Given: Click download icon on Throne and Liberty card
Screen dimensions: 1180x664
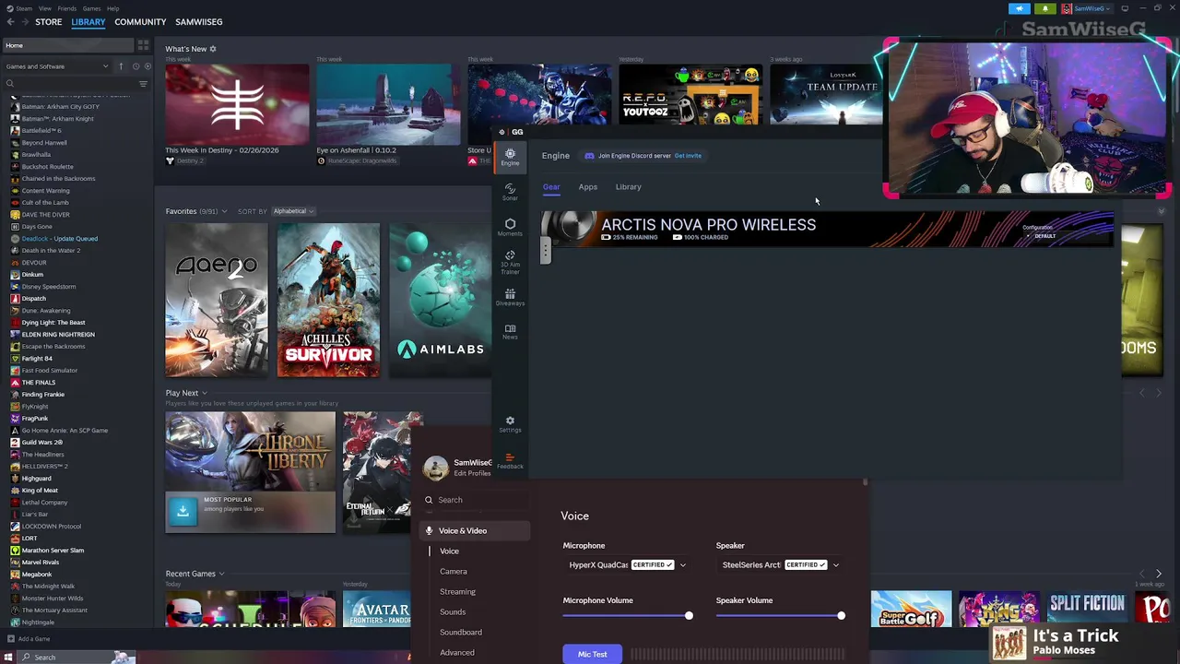Looking at the screenshot, I should (183, 511).
